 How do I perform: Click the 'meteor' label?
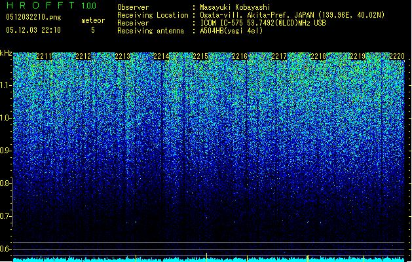click(x=93, y=20)
